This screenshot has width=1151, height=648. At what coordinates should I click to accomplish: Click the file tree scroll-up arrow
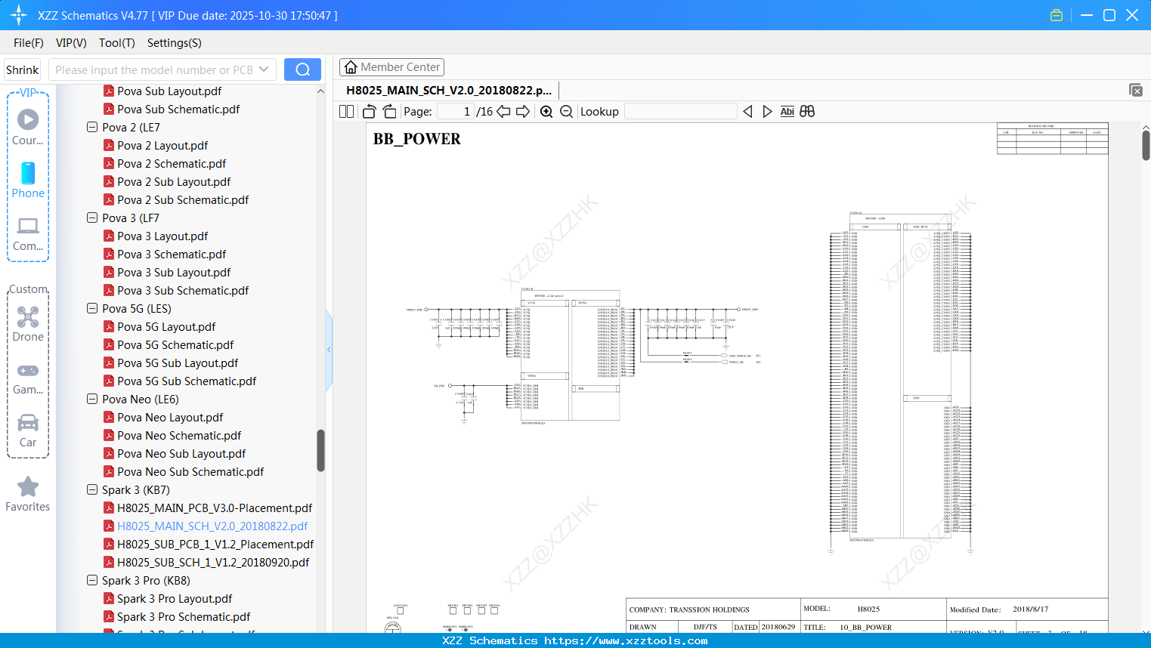tap(320, 91)
